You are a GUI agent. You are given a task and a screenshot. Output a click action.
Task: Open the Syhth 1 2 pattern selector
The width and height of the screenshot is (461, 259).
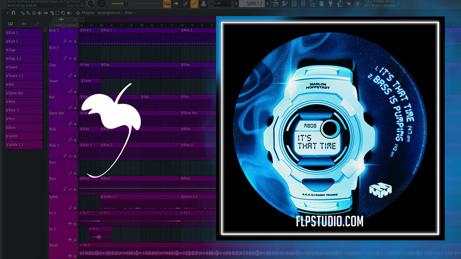[251, 4]
